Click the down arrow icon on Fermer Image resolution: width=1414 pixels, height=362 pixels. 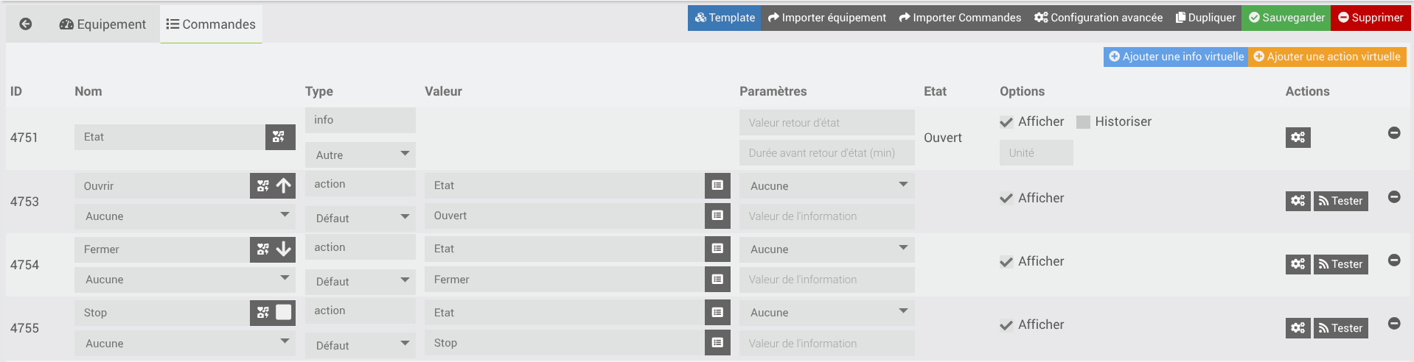click(x=284, y=249)
